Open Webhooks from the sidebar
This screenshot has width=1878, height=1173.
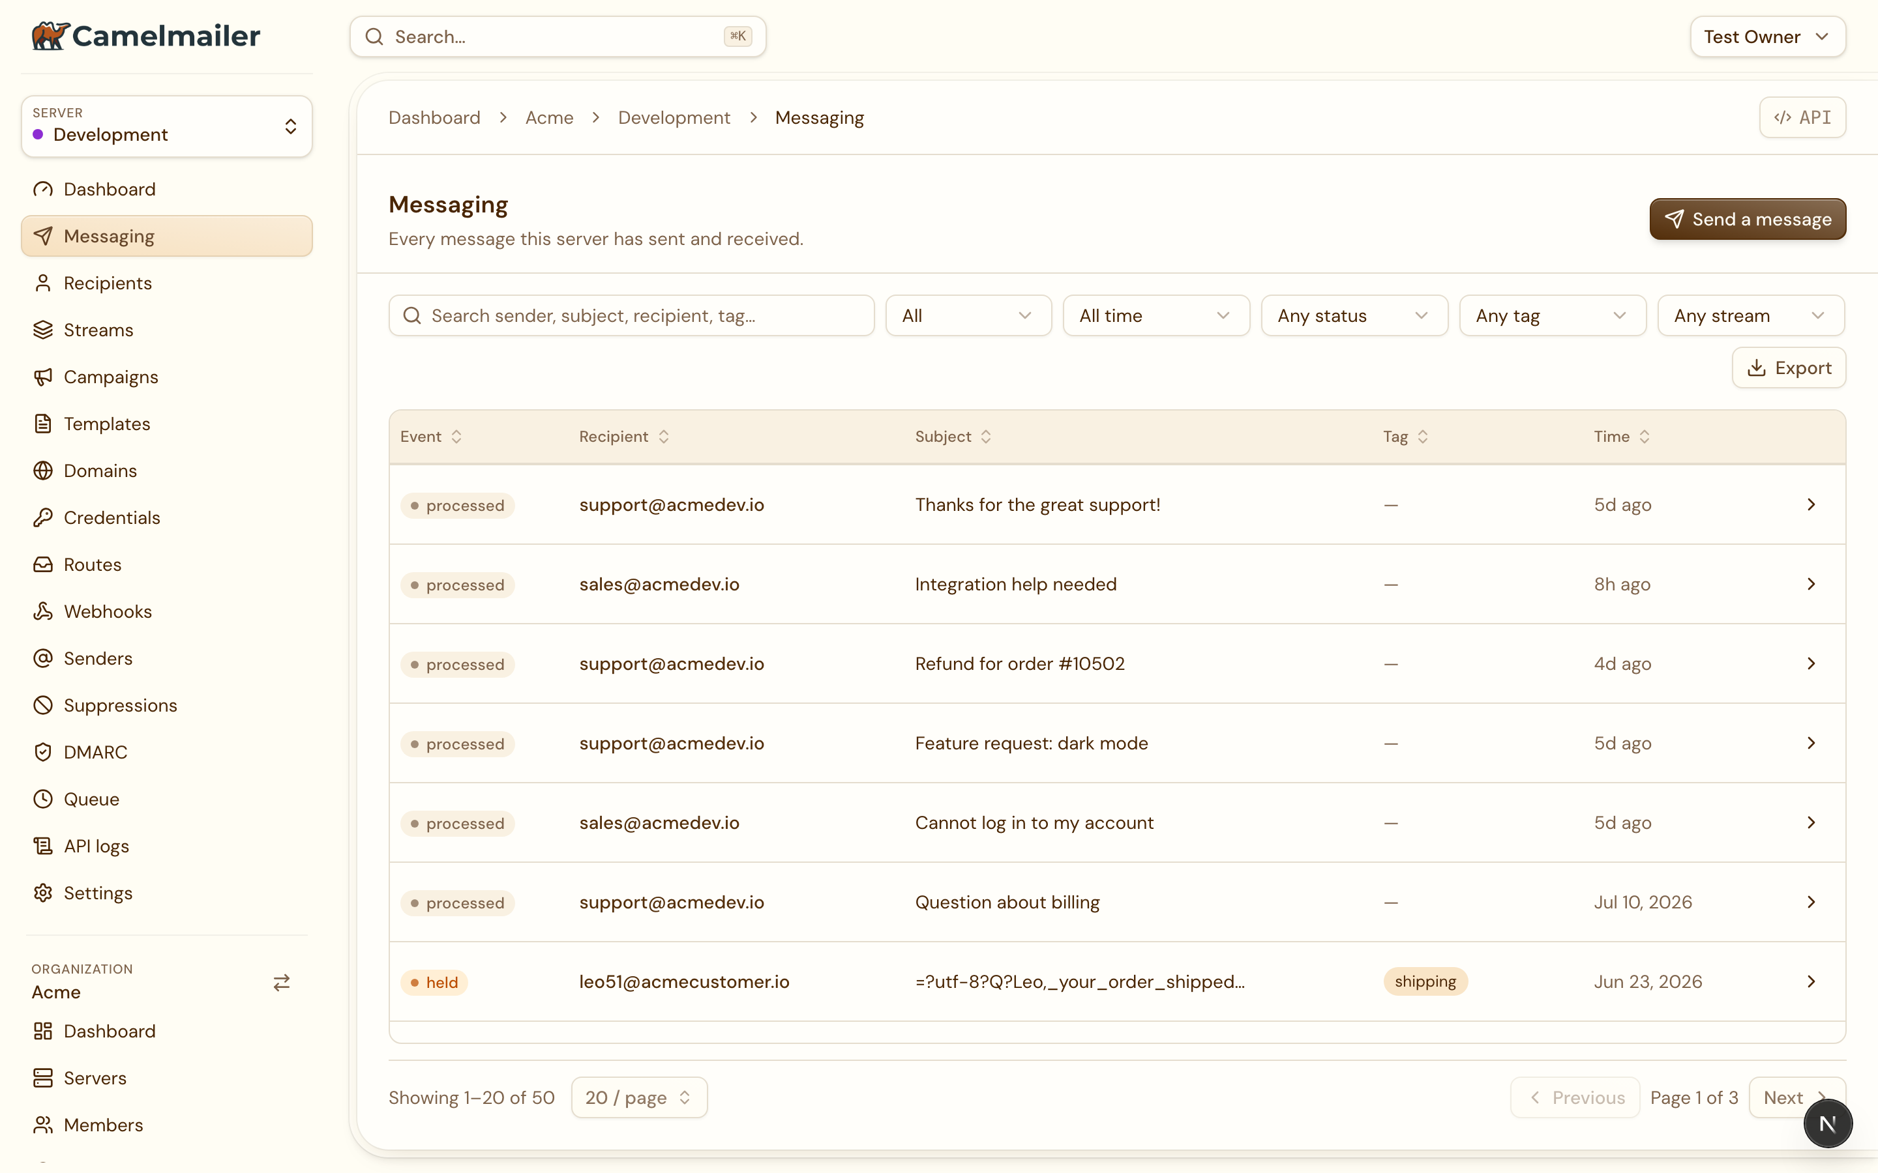167,611
